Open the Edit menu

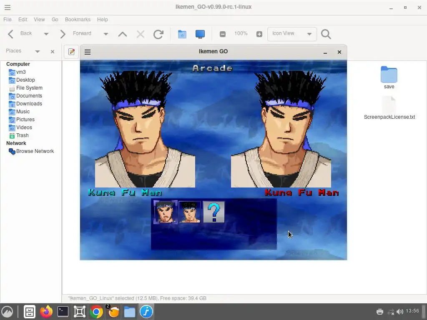click(23, 20)
